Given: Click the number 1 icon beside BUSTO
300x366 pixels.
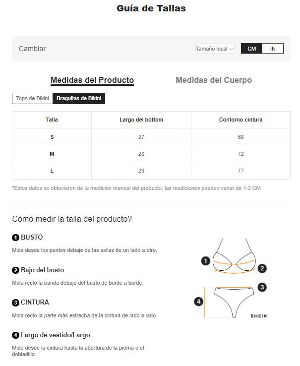Looking at the screenshot, I should coord(15,238).
